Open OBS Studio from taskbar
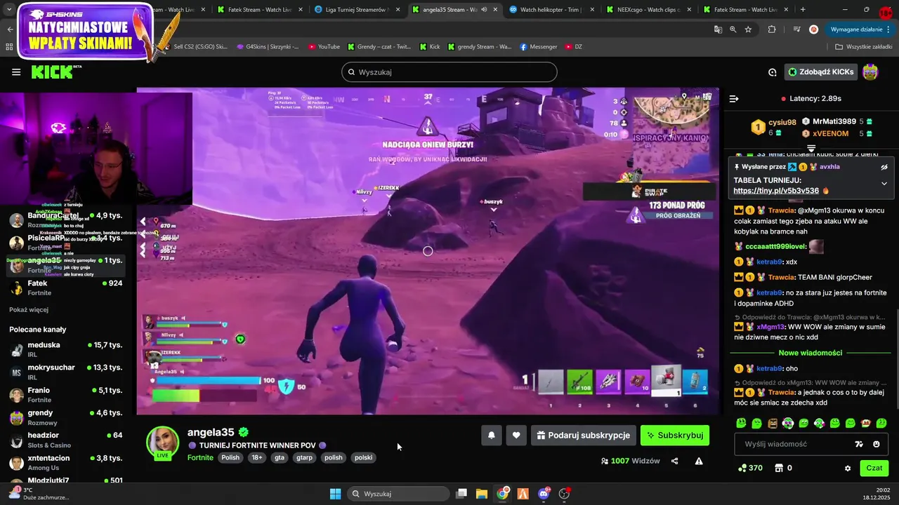 pos(564,494)
